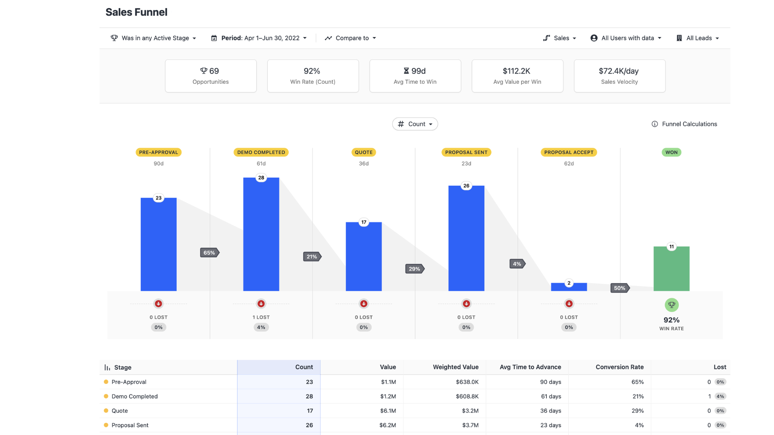Open the All Leads filter dropdown
774x435 pixels.
pyautogui.click(x=698, y=38)
